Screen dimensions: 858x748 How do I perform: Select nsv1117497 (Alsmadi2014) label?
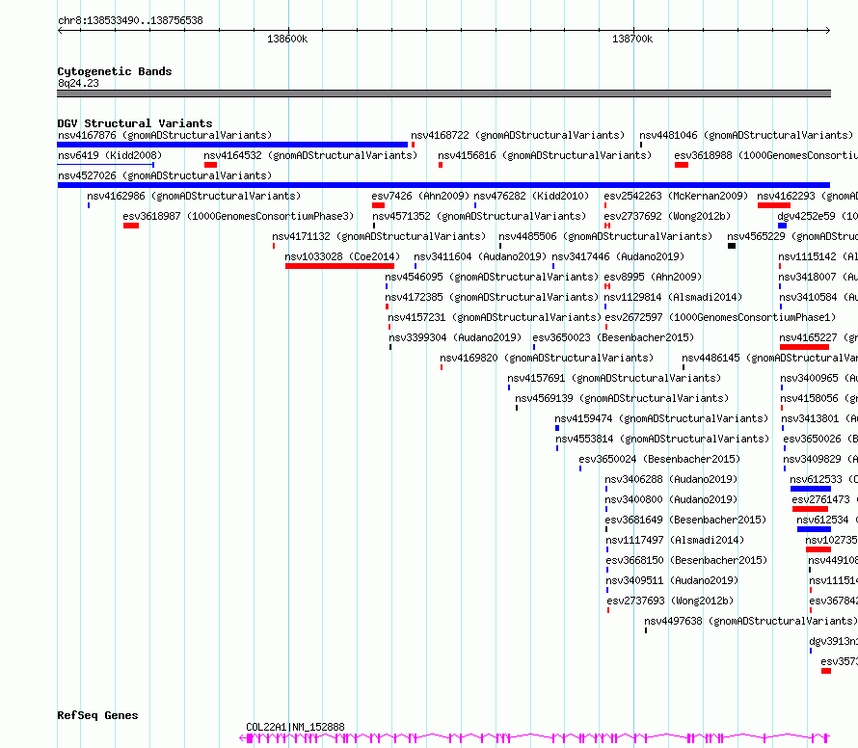tap(675, 540)
